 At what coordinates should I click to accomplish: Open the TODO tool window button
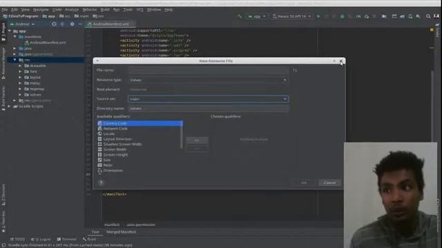(17, 239)
